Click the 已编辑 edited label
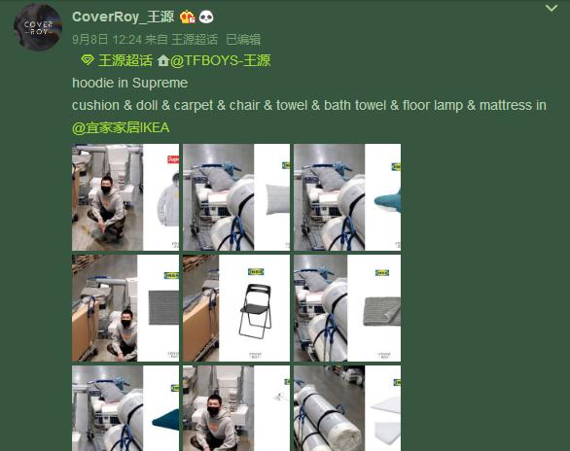The height and width of the screenshot is (451, 570). point(243,39)
